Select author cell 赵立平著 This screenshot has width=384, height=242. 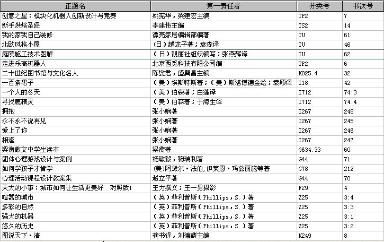224,179
